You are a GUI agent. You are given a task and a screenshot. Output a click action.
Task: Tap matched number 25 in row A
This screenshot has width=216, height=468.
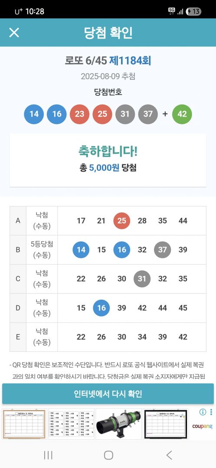pos(122,221)
